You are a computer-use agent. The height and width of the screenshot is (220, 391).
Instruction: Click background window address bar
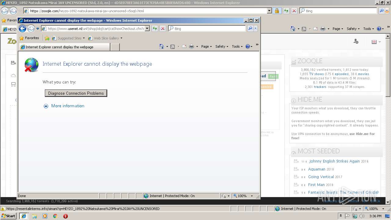(148, 11)
